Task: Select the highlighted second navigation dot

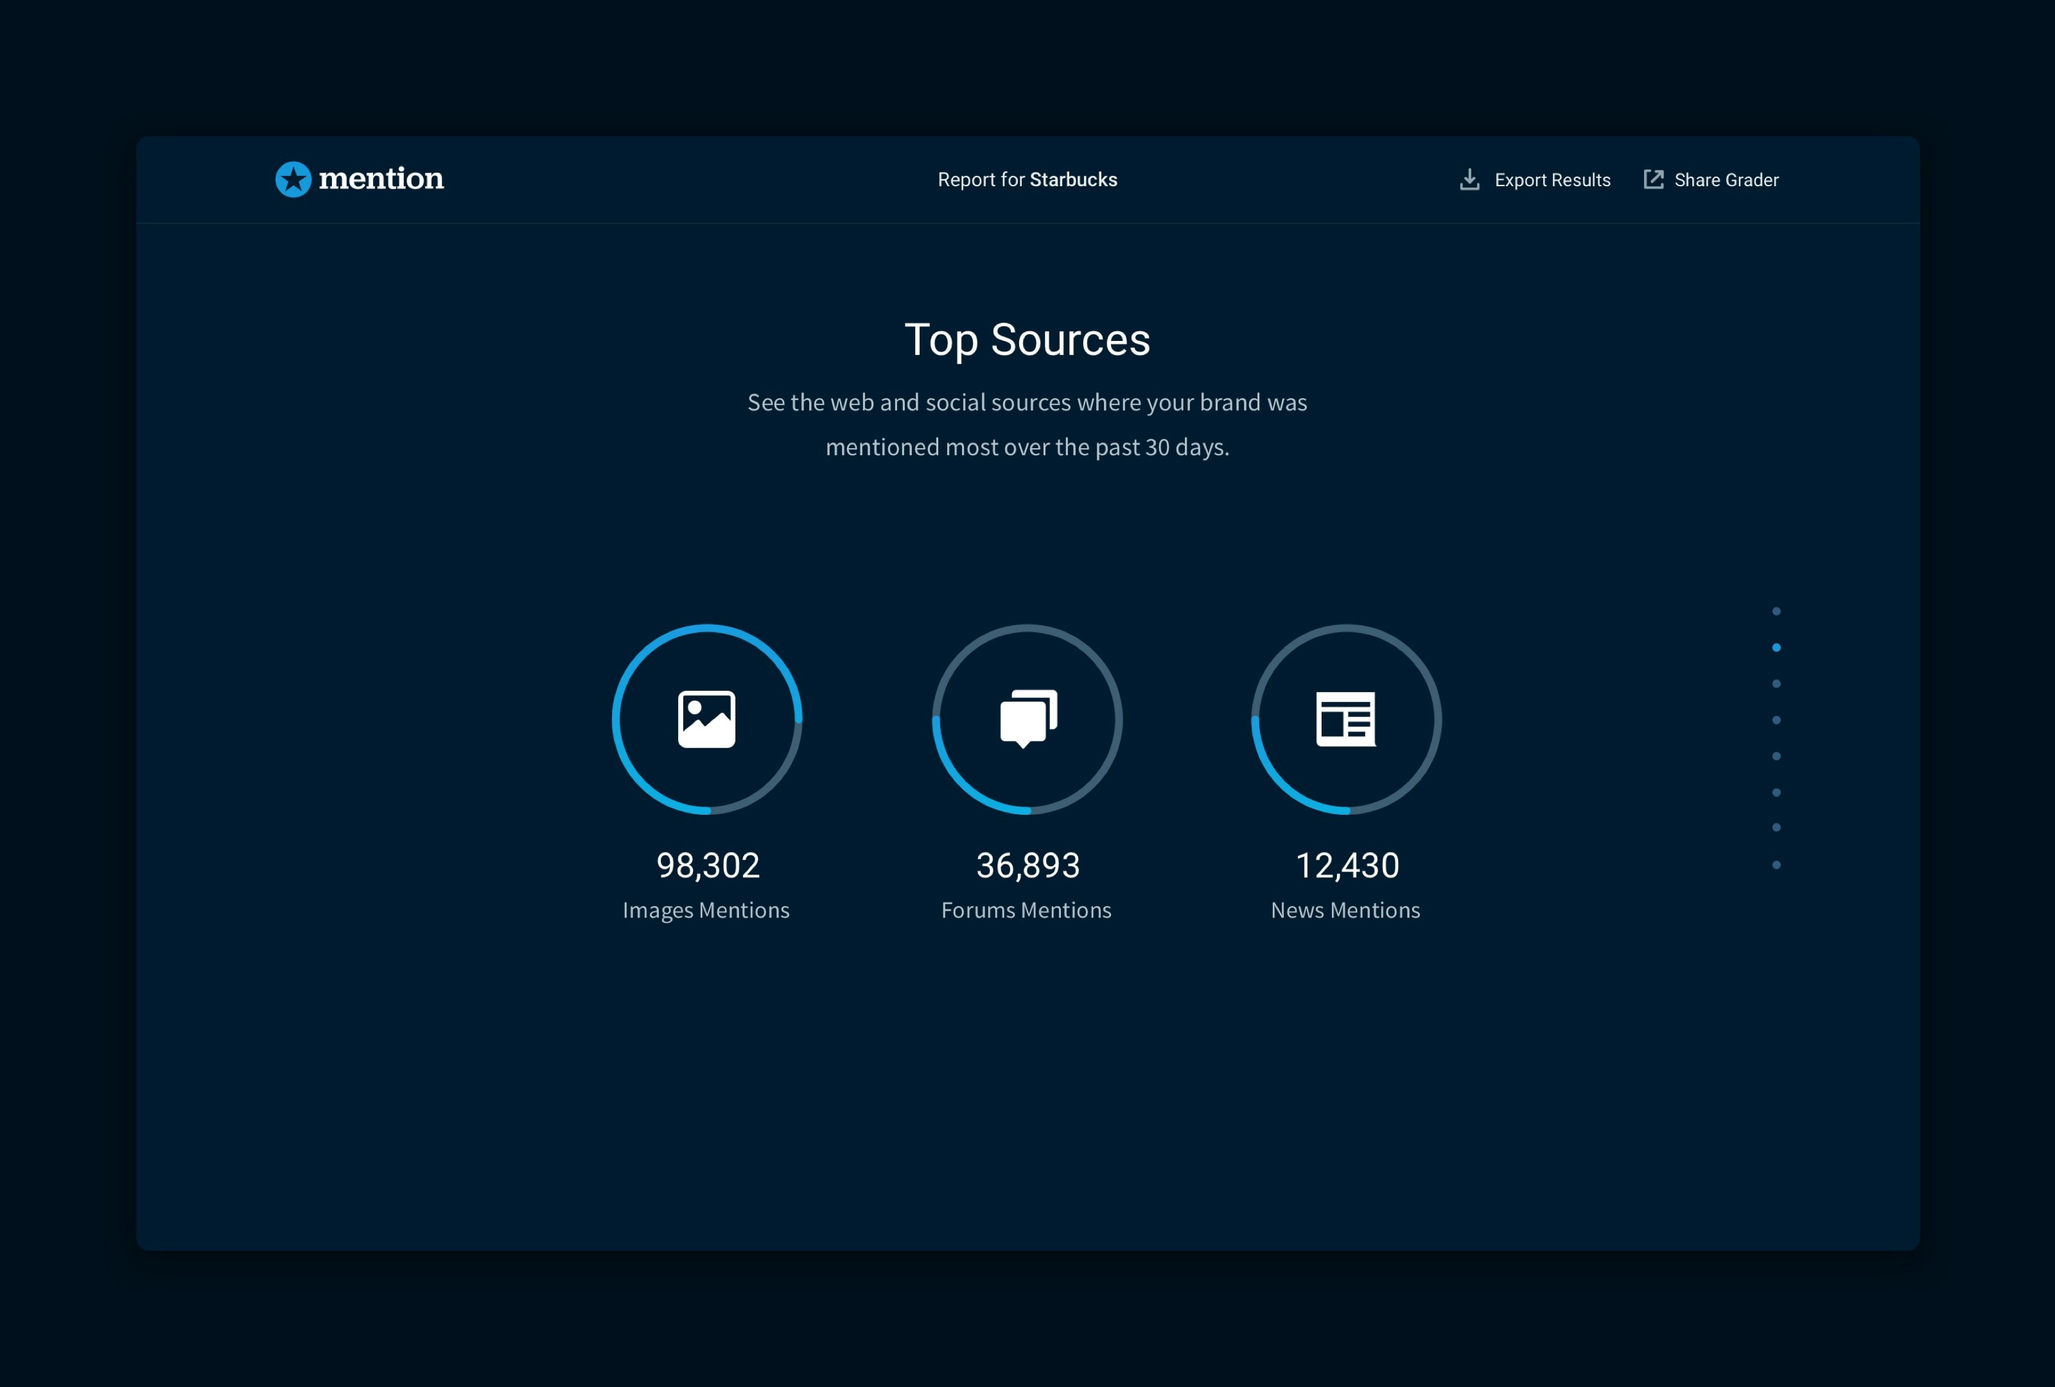Action: pyautogui.click(x=1776, y=647)
